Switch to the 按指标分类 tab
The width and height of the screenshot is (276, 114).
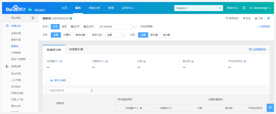click(54, 49)
